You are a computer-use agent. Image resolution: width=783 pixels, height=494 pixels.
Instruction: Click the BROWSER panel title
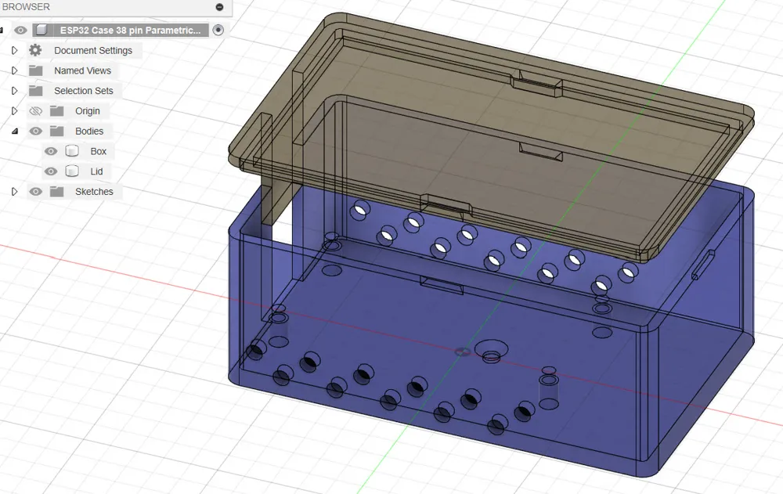click(x=26, y=7)
